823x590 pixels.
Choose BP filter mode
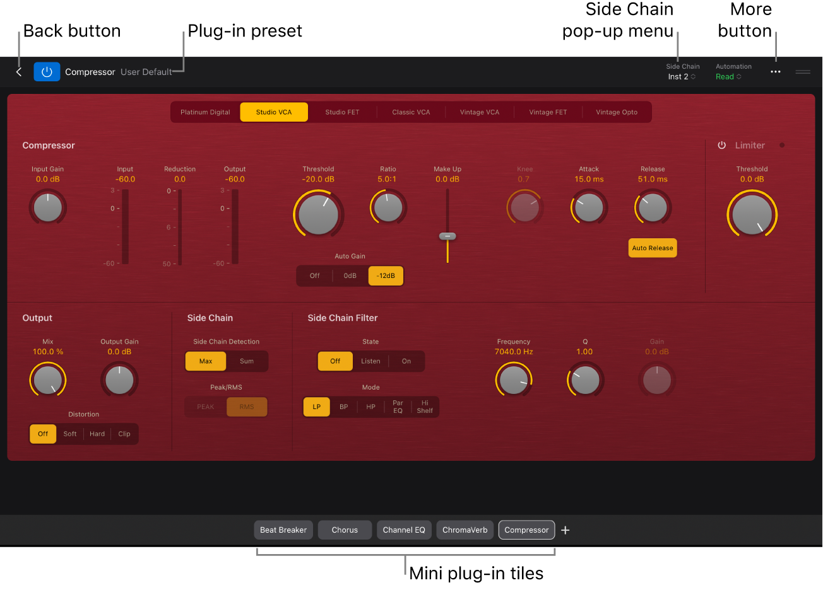point(344,407)
